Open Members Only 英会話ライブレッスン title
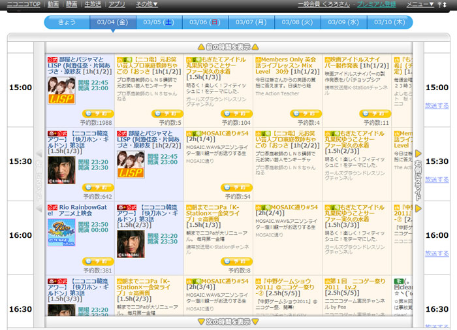 tap(287, 65)
